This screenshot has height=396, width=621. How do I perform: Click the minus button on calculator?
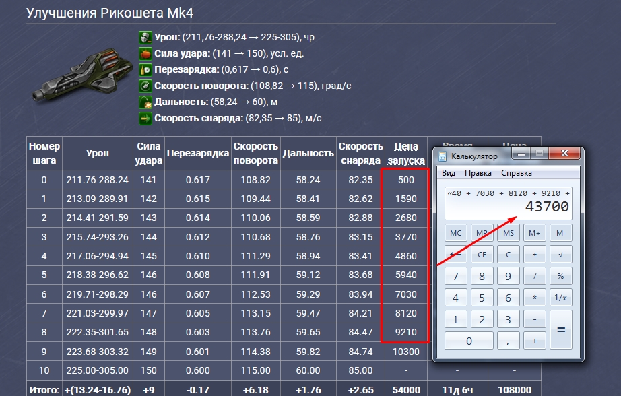click(x=534, y=319)
